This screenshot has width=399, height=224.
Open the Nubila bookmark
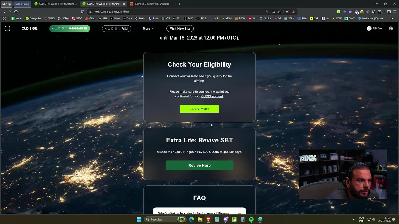(x=265, y=18)
